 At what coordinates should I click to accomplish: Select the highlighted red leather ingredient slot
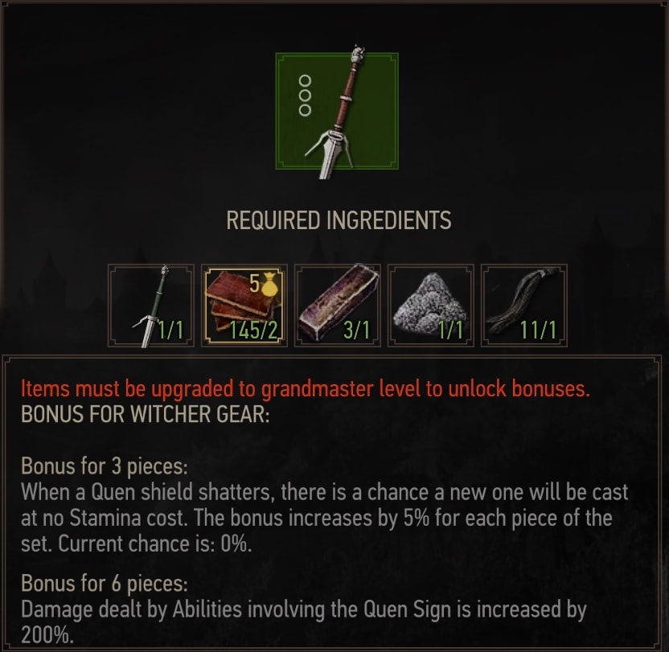(244, 305)
